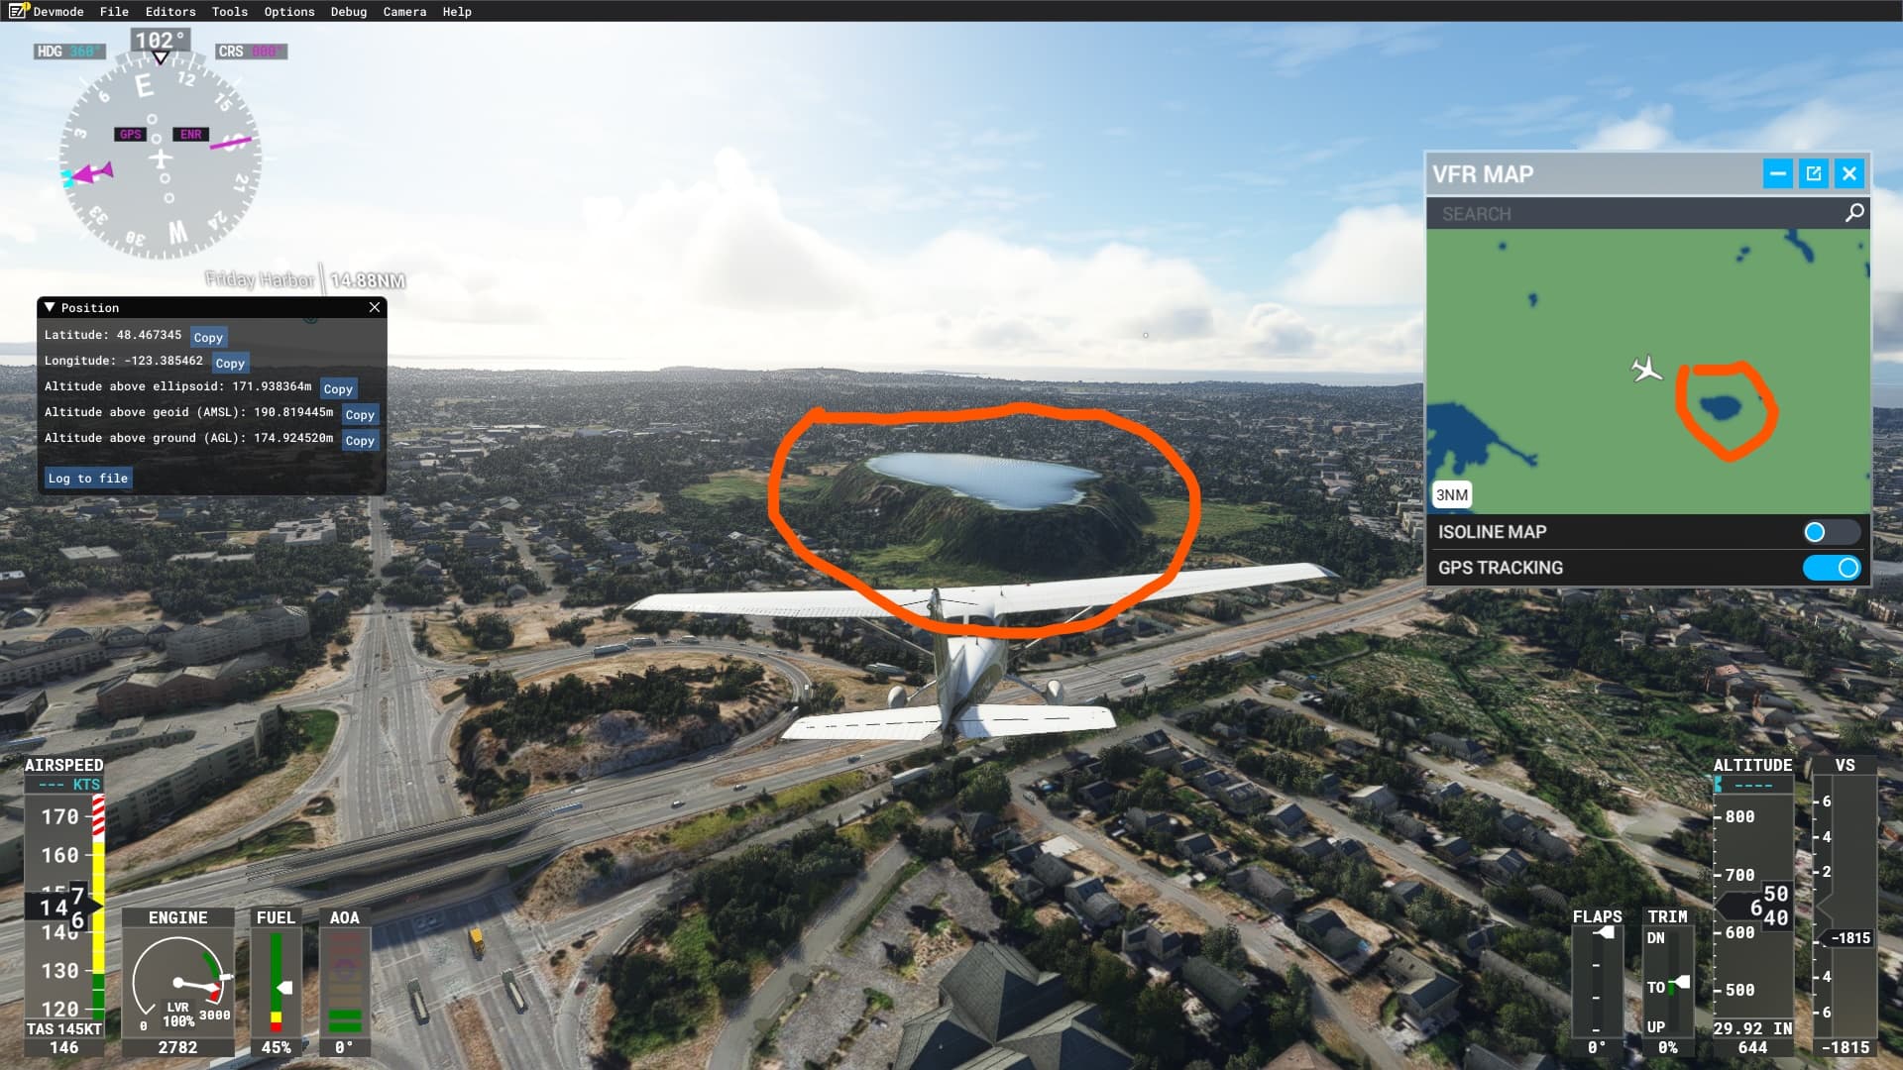
Task: Close the VFR Map window
Action: pyautogui.click(x=1849, y=174)
